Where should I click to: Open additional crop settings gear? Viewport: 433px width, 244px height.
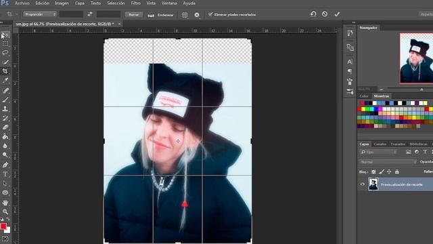point(197,15)
